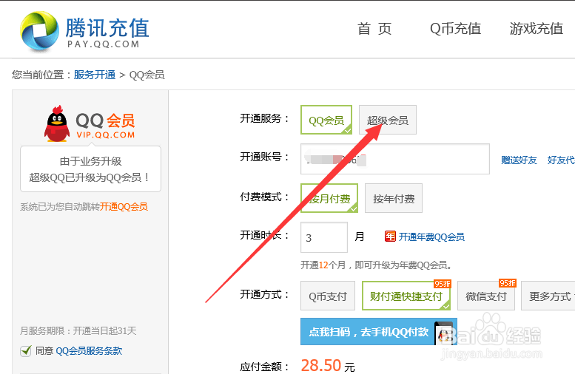575x374 pixels.
Task: Choose 财付通快捷支付 payment method
Action: pyautogui.click(x=406, y=296)
